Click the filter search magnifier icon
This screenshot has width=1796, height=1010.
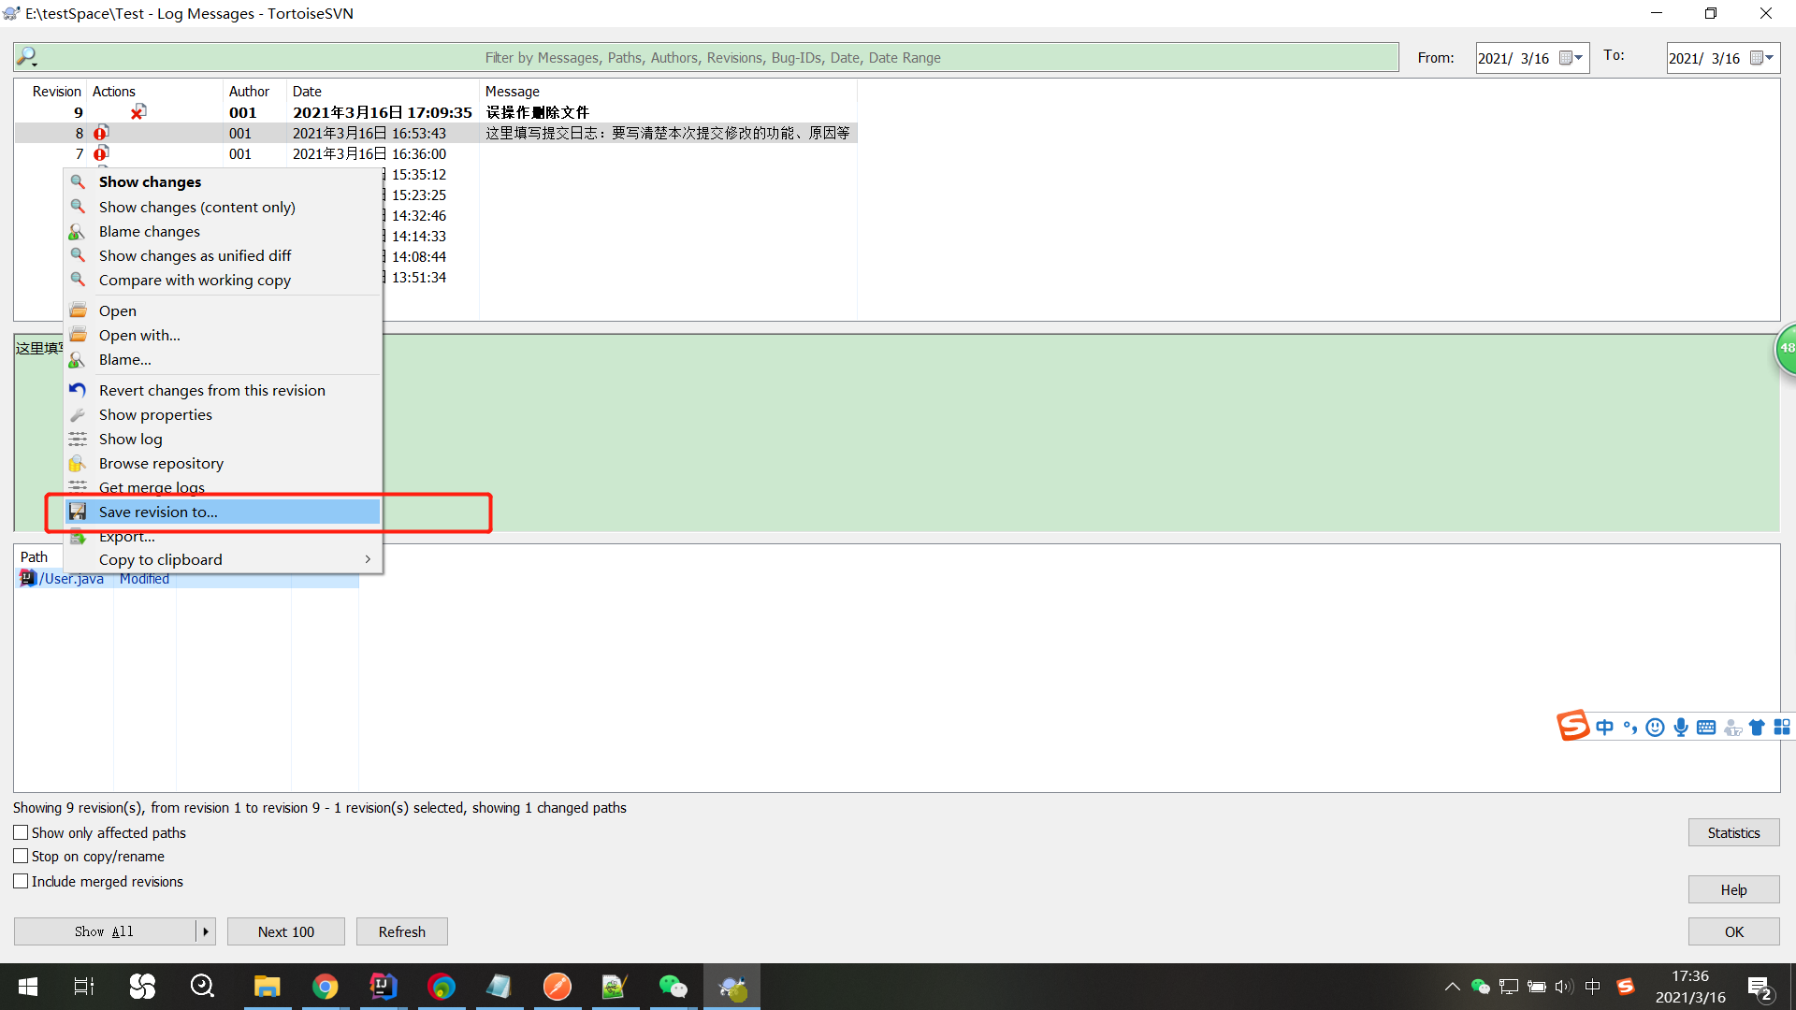[27, 57]
